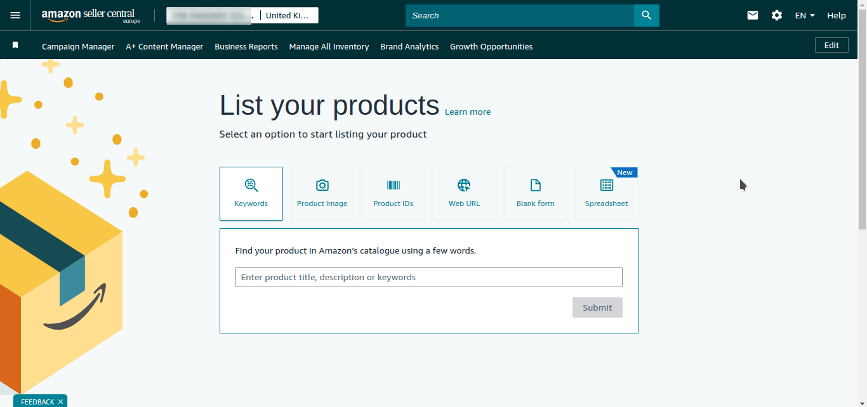Click the search magnifier button
Viewport: 867px width, 407px height.
click(646, 15)
